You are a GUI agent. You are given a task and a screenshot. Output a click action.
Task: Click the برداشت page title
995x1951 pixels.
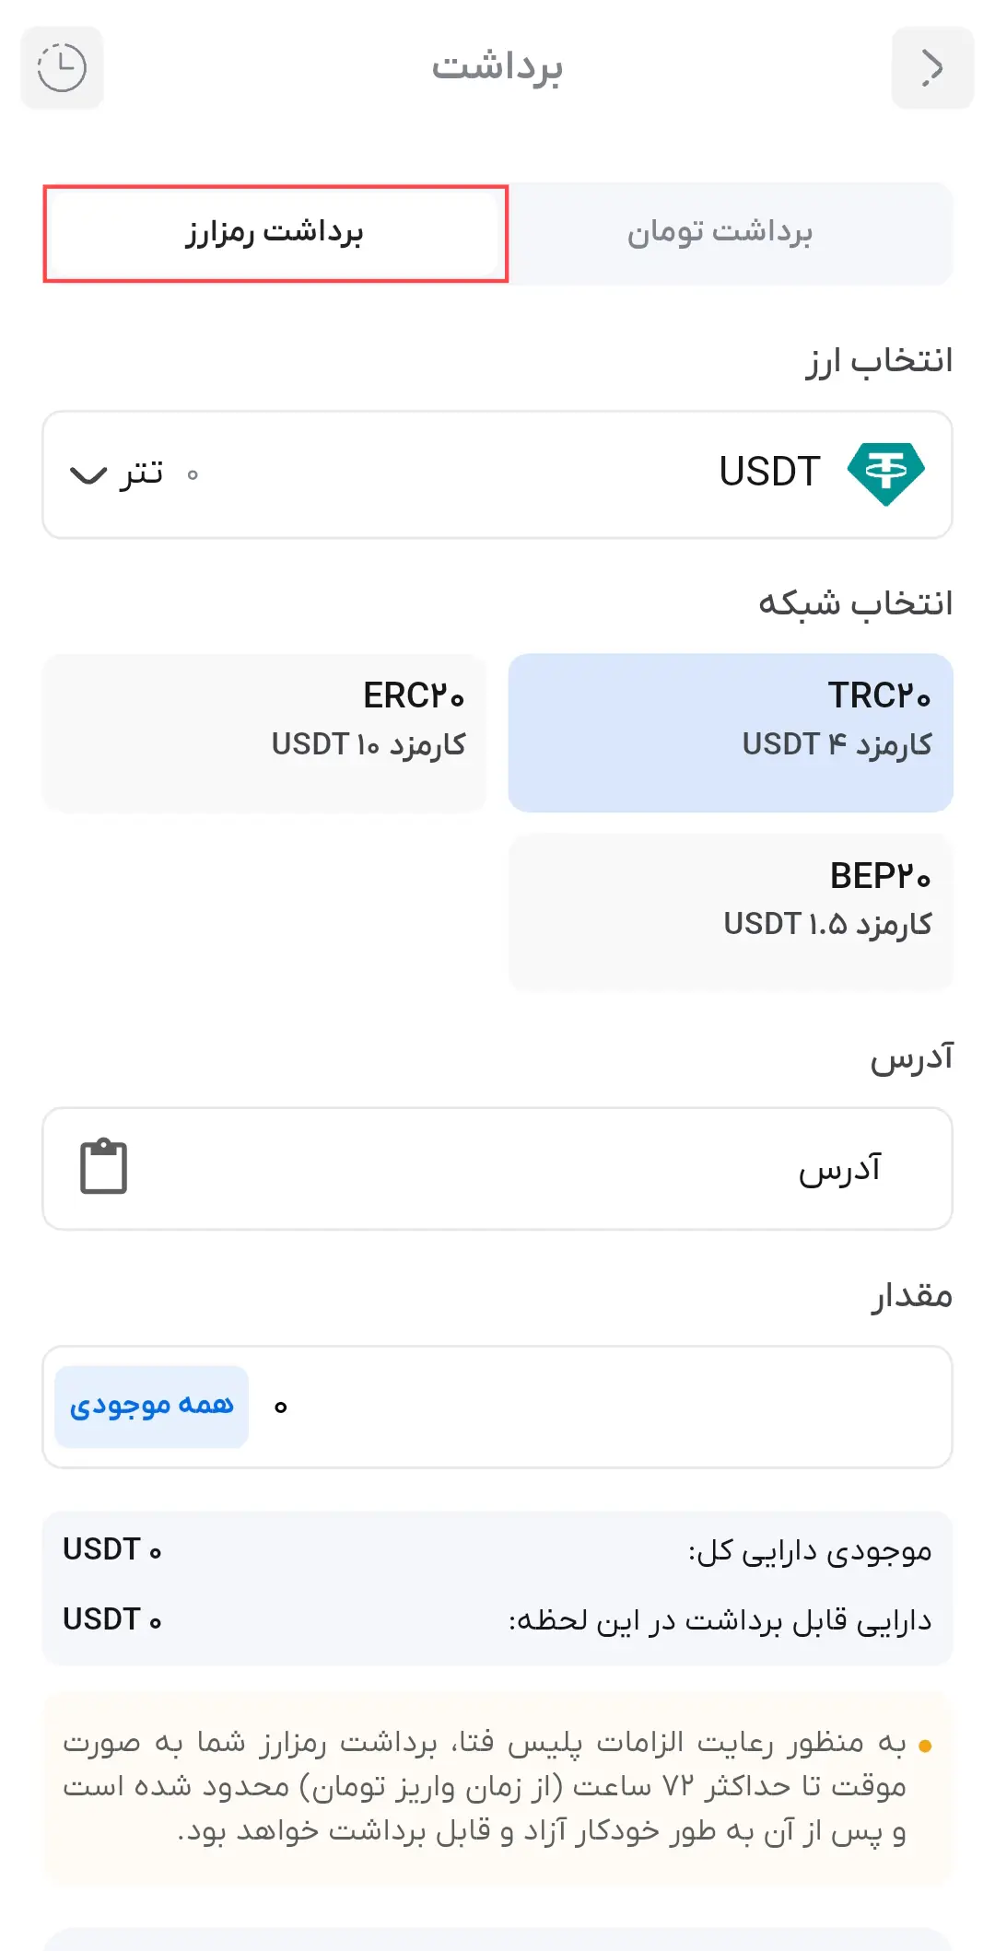(x=497, y=67)
